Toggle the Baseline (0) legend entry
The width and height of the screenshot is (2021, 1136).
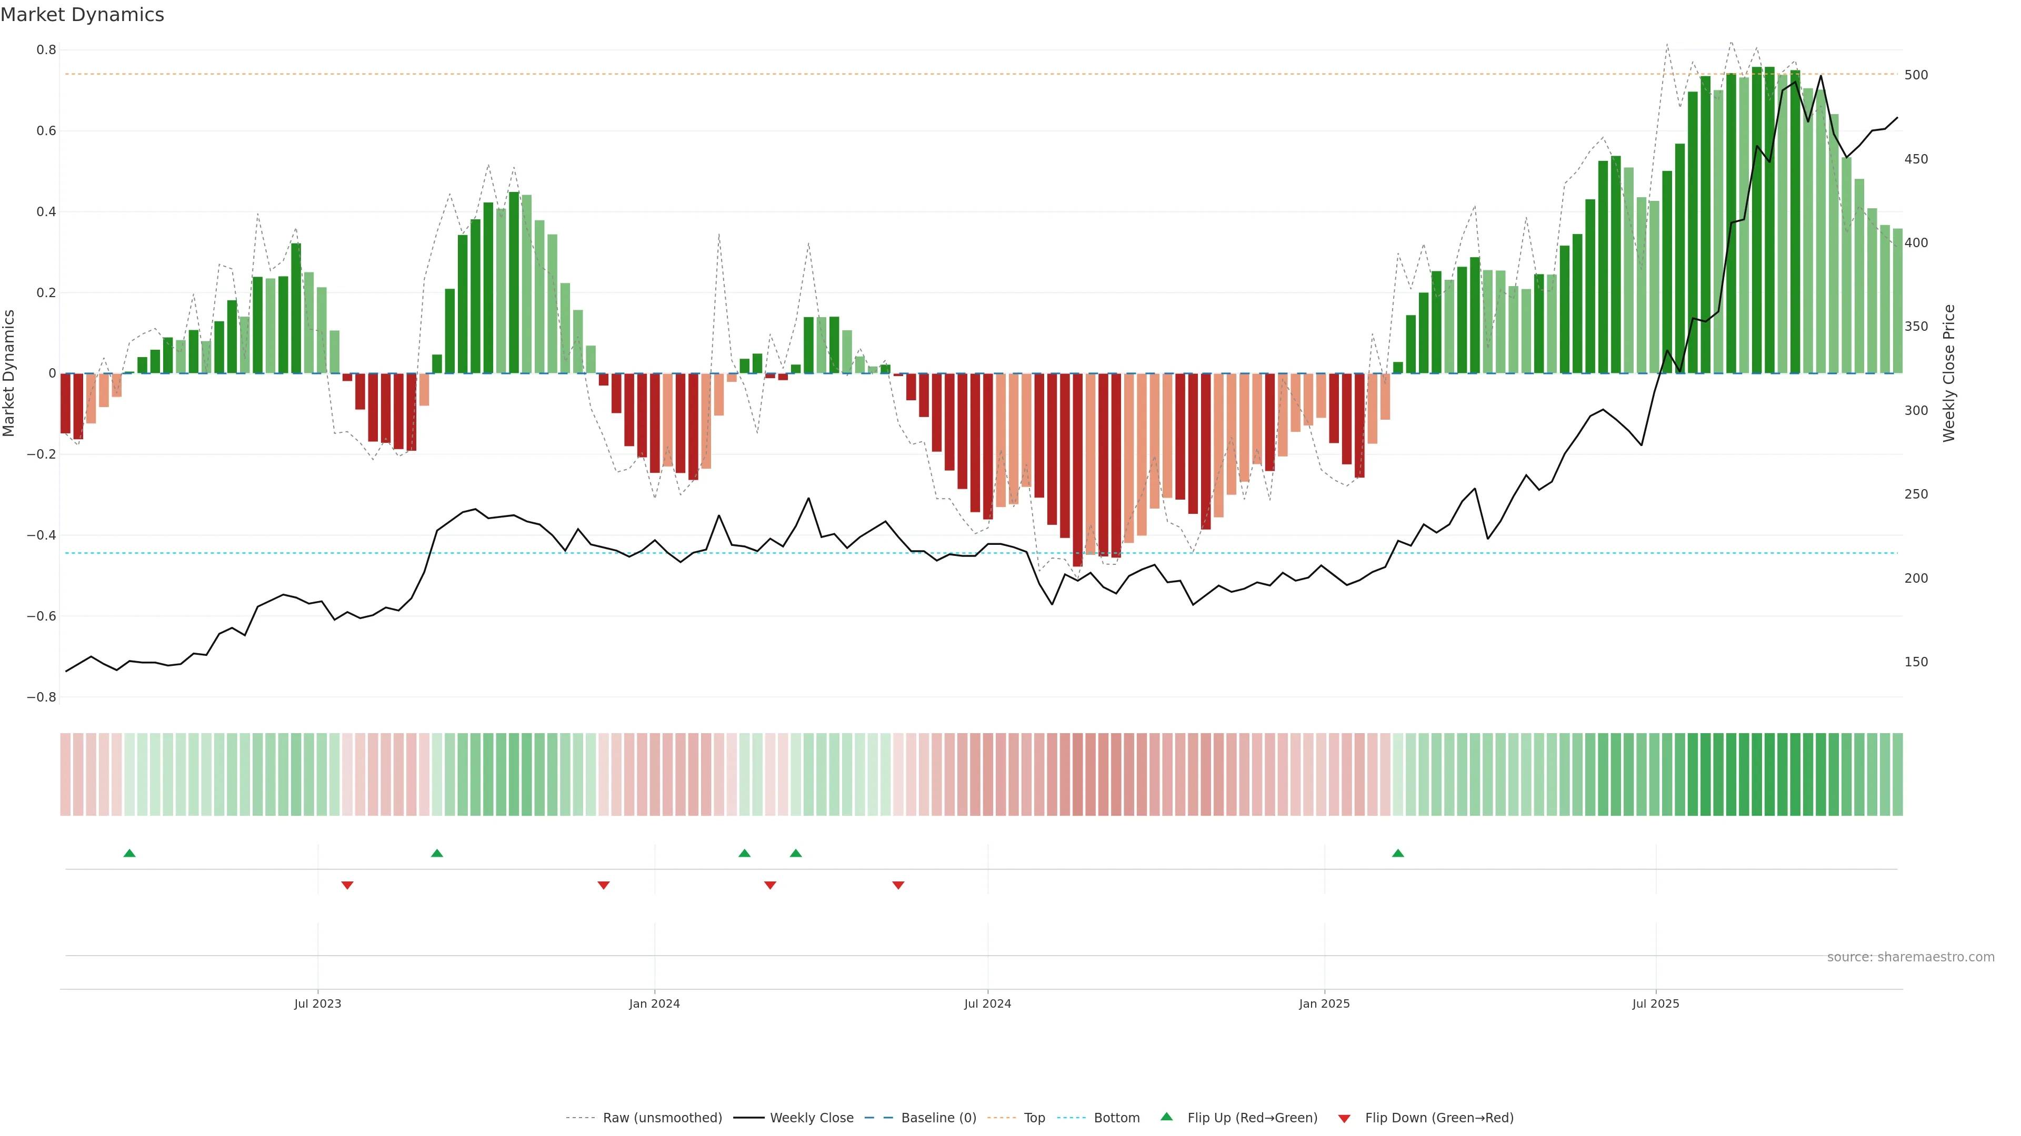pyautogui.click(x=938, y=1118)
